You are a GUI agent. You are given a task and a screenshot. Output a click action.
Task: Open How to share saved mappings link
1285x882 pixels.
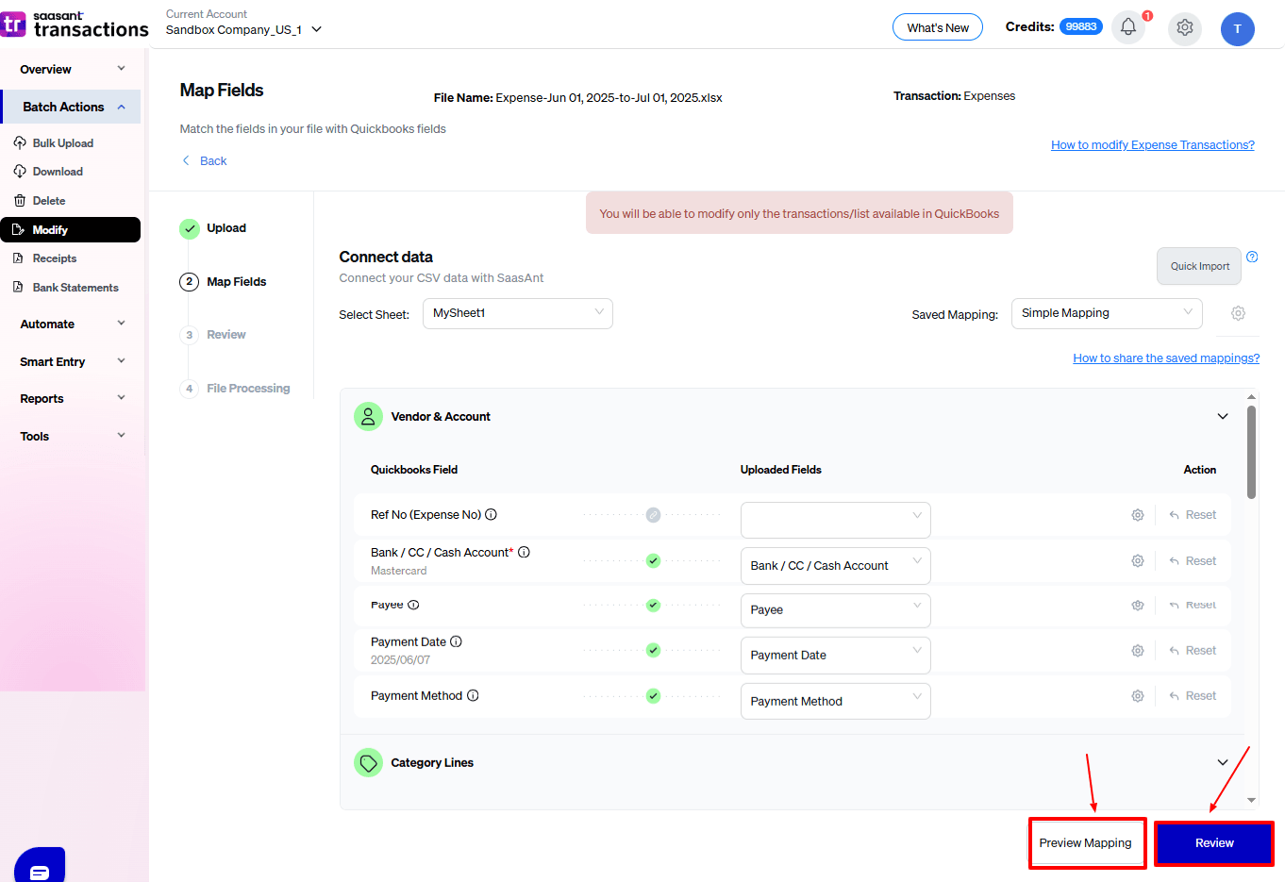coord(1165,358)
